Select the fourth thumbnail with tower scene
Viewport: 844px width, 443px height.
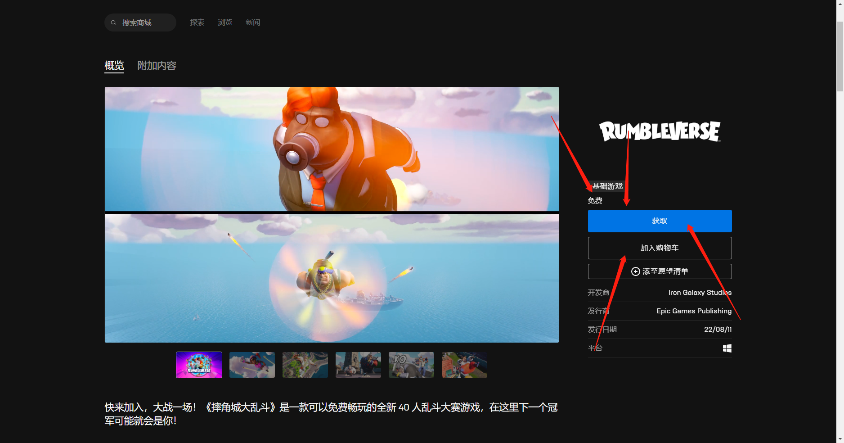click(x=358, y=365)
